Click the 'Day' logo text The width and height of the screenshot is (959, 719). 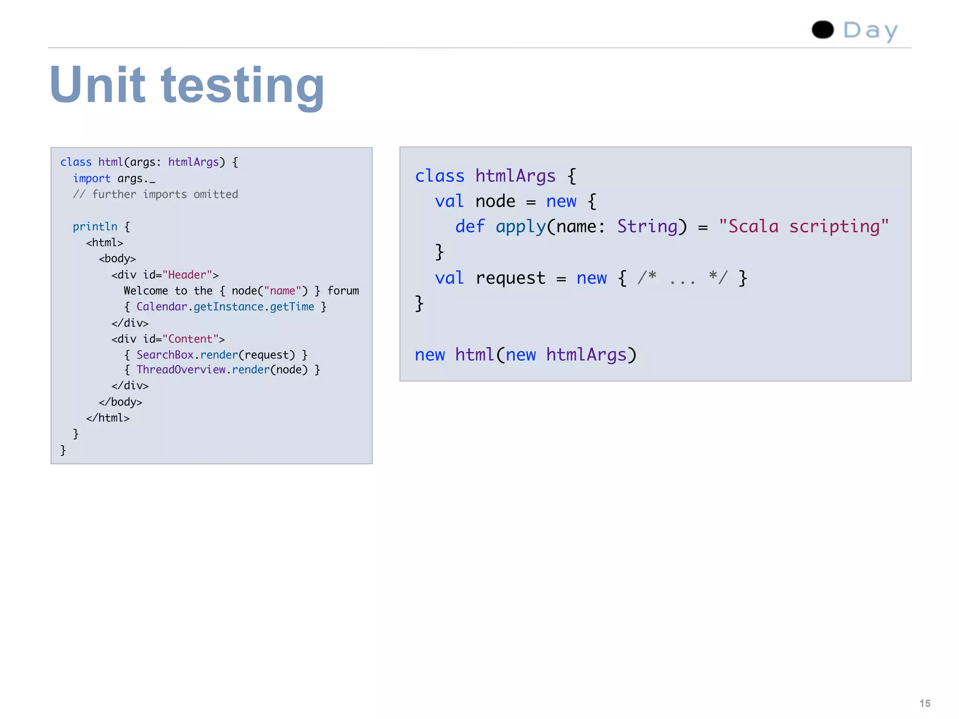(x=870, y=31)
